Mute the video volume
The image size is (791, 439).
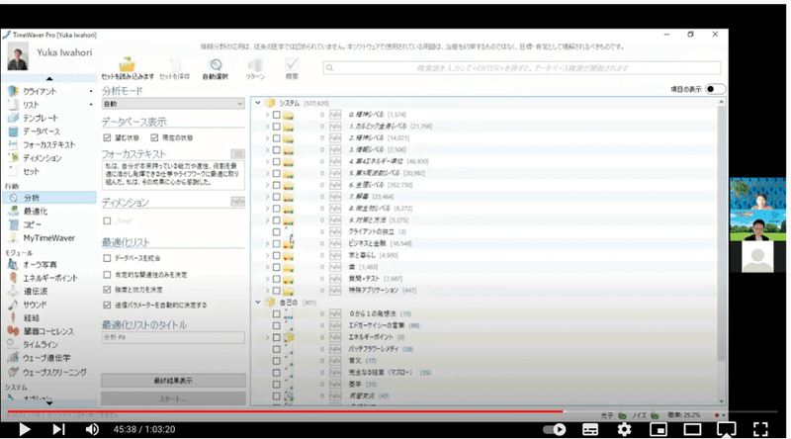[x=92, y=429]
